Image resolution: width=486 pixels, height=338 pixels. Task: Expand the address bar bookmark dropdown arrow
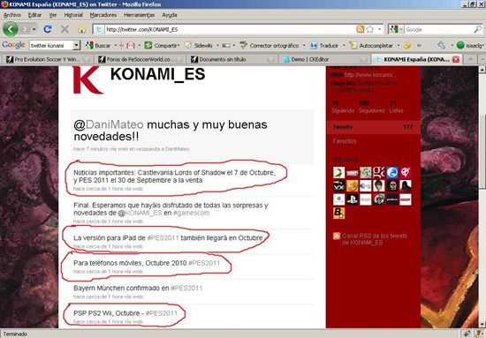point(379,29)
